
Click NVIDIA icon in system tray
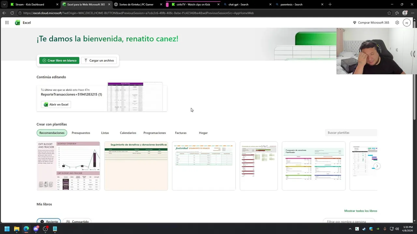378,229
